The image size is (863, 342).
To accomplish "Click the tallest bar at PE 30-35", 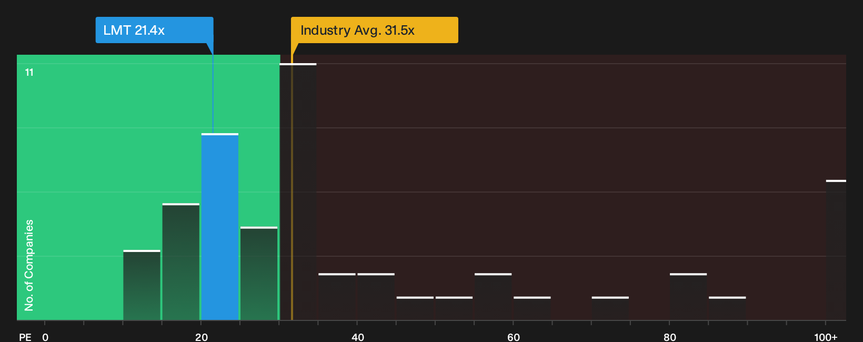I will [298, 192].
